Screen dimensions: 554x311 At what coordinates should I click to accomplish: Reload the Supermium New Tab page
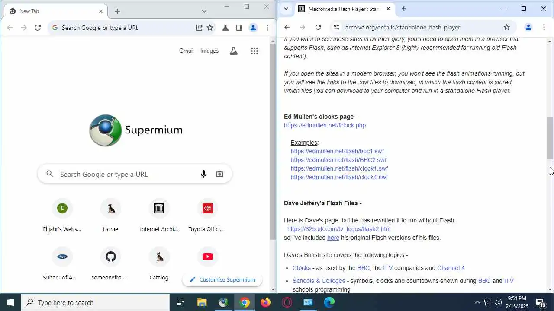(x=38, y=28)
